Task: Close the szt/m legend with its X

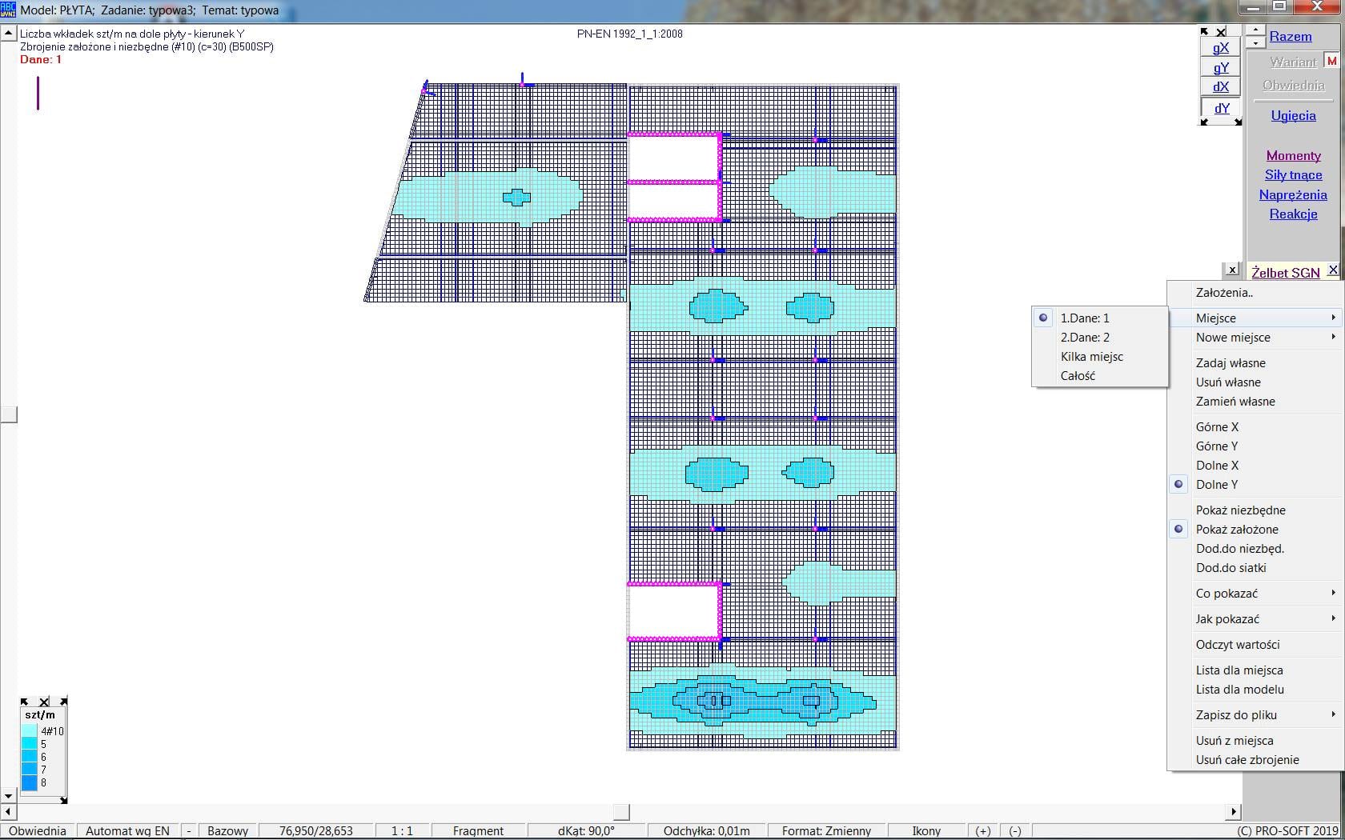Action: pyautogui.click(x=44, y=702)
